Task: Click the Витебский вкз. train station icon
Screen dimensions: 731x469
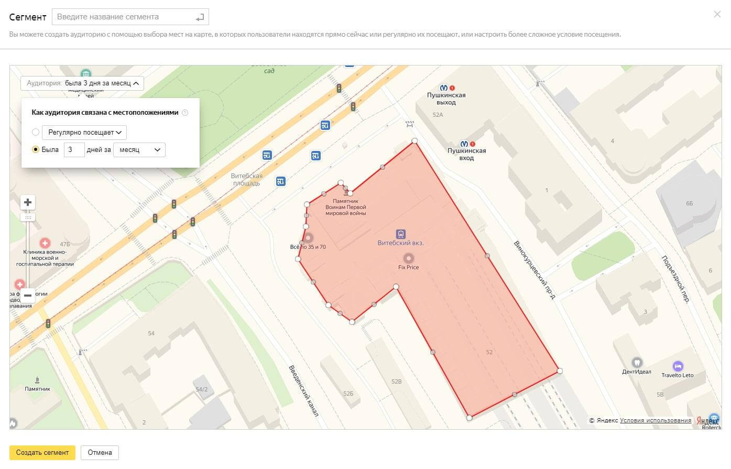Action: 401,234
